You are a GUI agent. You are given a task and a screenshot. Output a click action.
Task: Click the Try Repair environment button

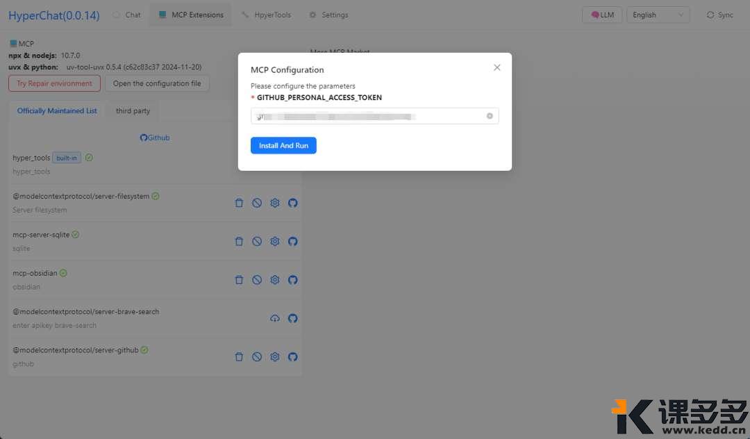[x=54, y=83]
